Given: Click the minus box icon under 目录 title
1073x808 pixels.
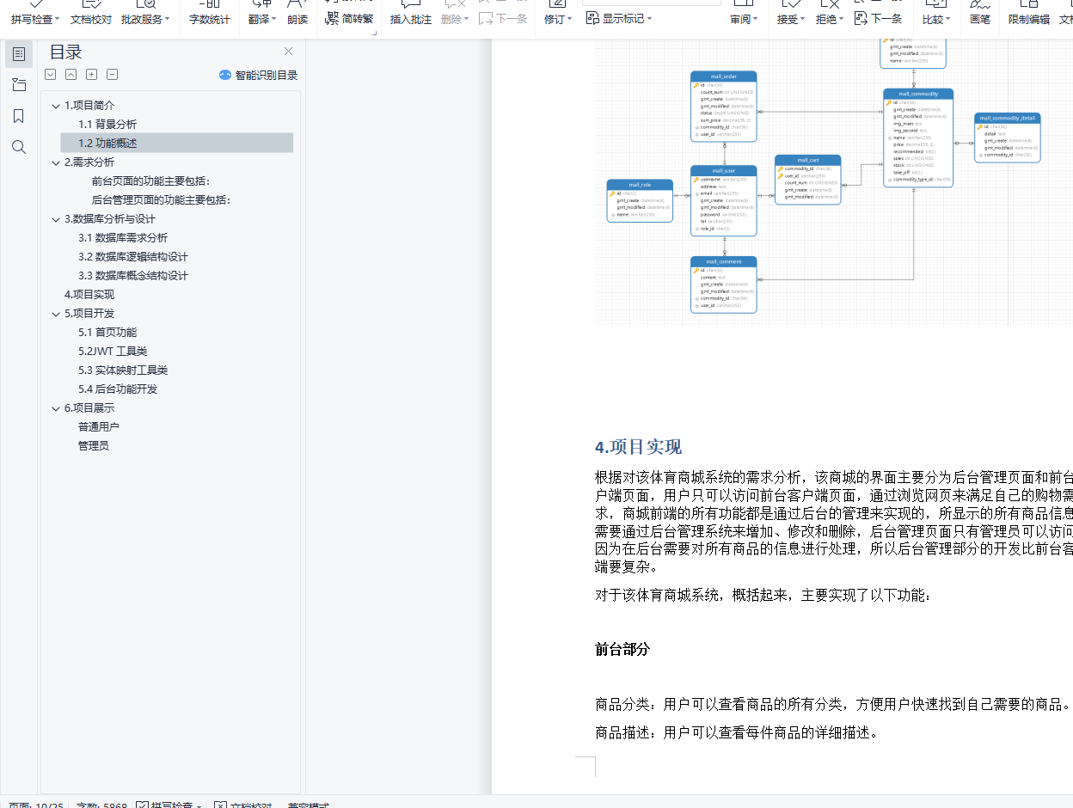Looking at the screenshot, I should 113,75.
